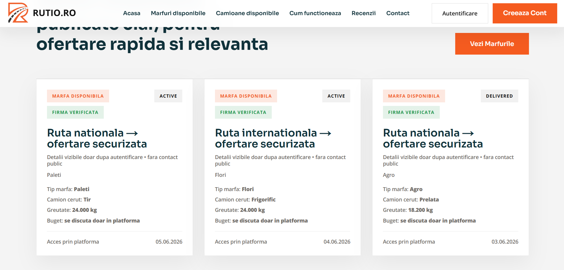
Task: Click the date 03.06.2026
Action: pos(505,242)
